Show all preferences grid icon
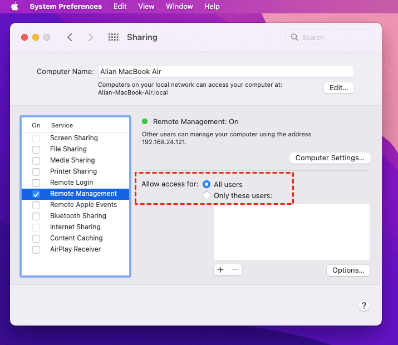398x345 pixels. [114, 37]
